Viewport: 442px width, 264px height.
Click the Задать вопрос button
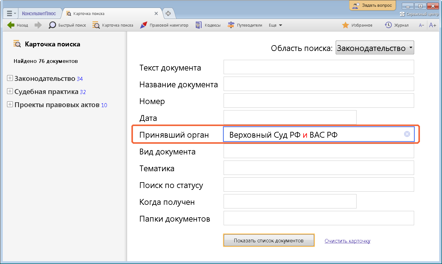[x=372, y=5]
